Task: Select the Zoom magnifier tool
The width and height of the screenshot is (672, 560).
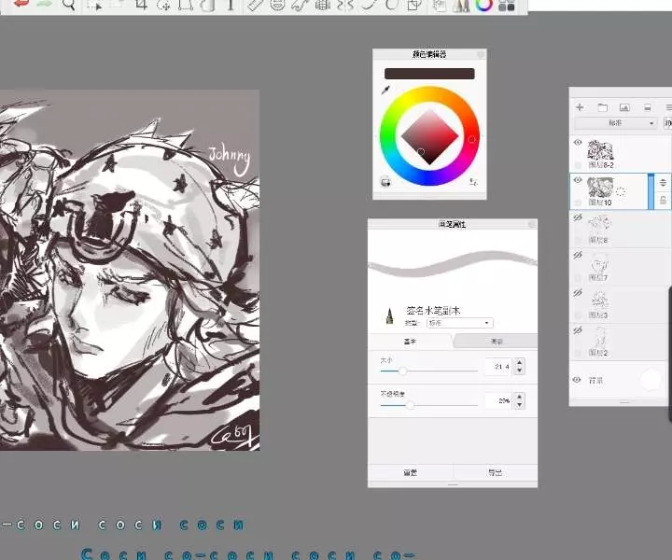Action: point(68,5)
